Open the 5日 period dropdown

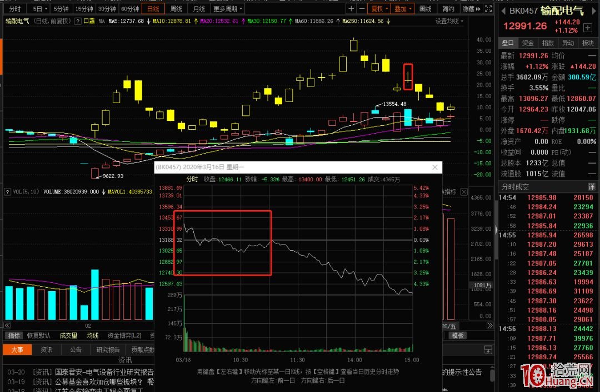[40, 8]
